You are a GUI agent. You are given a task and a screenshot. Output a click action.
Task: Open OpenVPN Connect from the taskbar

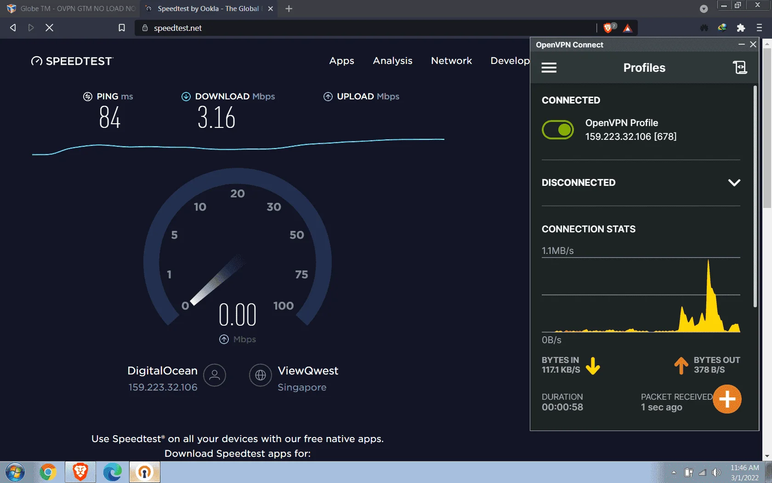145,472
